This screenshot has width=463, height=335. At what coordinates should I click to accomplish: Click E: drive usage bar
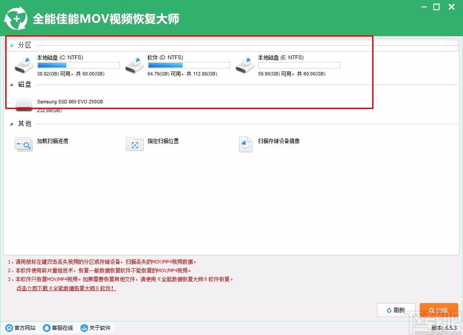click(299, 65)
